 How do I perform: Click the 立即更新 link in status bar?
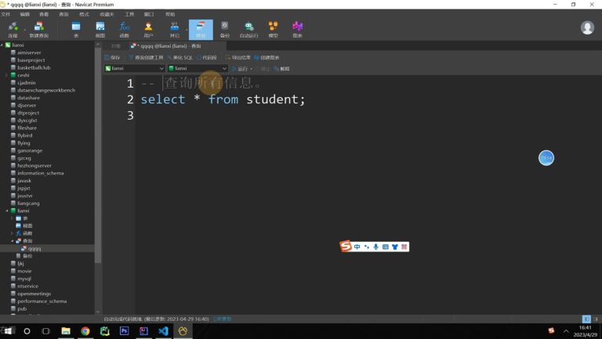pyautogui.click(x=223, y=319)
